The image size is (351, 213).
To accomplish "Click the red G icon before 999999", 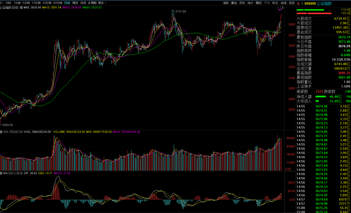I will coord(298,4).
